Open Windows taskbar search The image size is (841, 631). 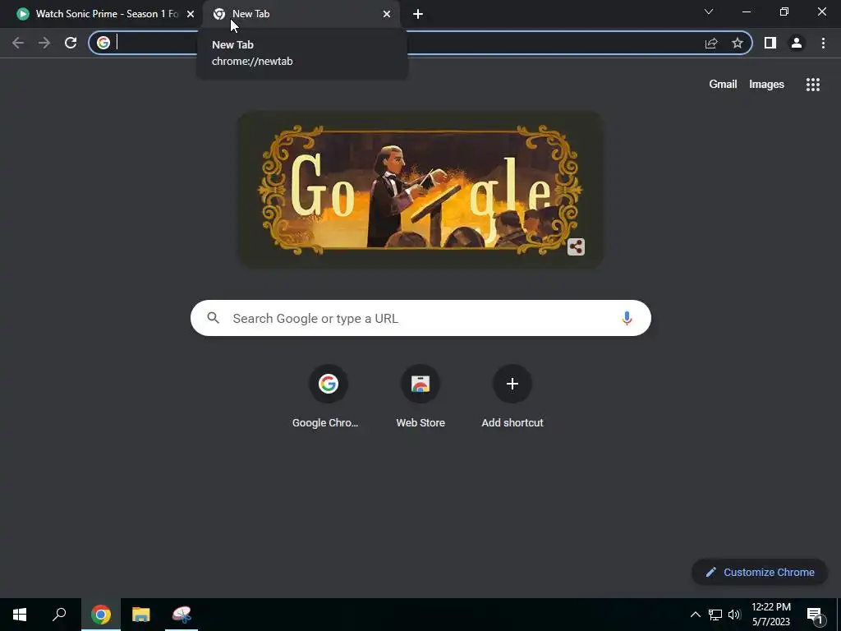pos(59,615)
